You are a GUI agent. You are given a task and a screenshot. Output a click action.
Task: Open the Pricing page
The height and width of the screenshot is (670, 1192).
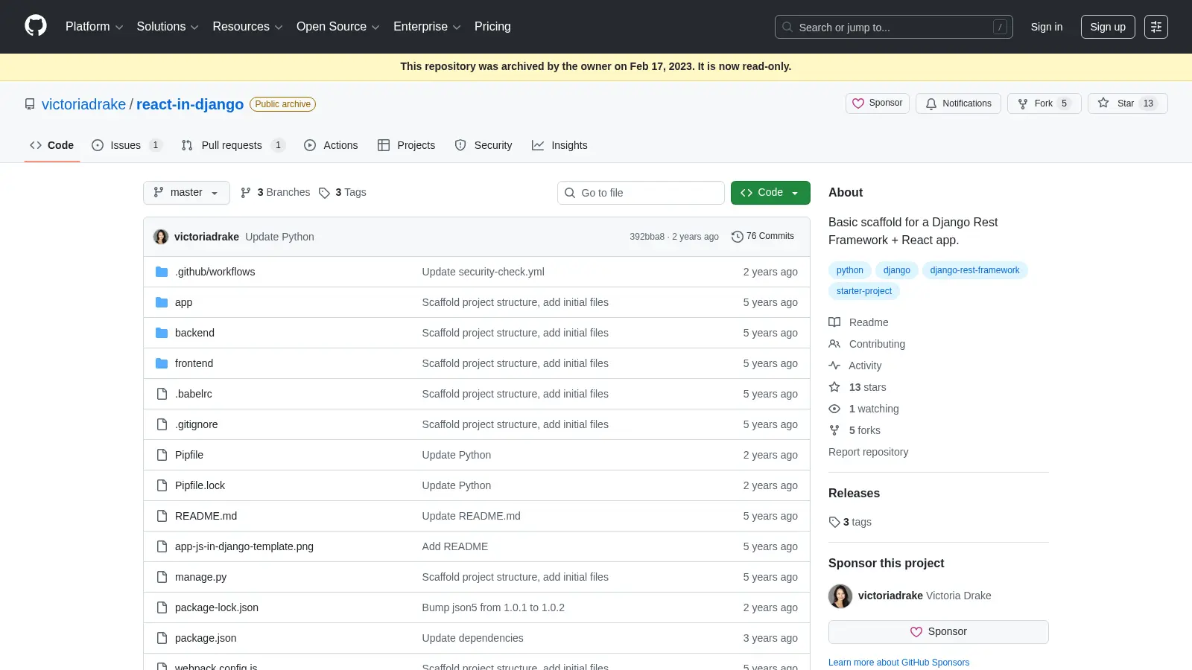pyautogui.click(x=492, y=27)
